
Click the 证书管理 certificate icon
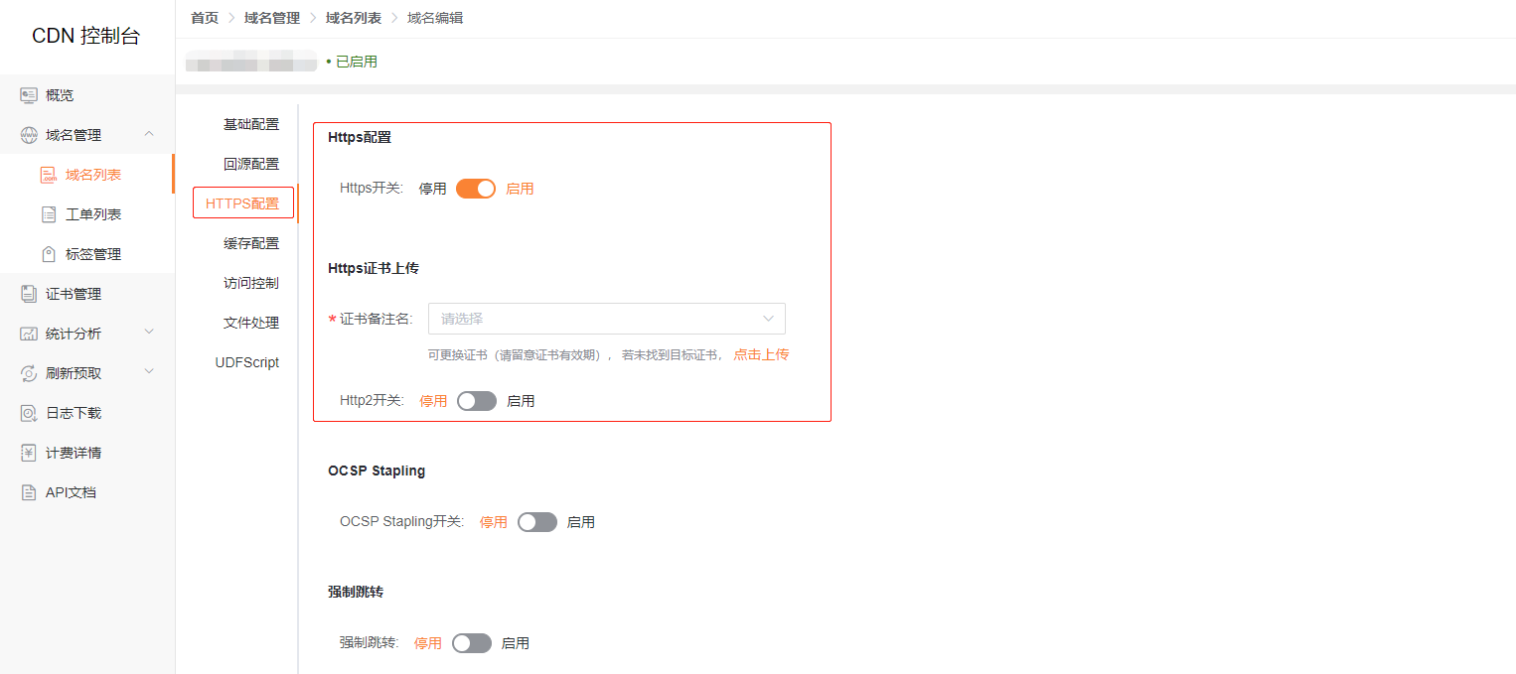(x=29, y=294)
